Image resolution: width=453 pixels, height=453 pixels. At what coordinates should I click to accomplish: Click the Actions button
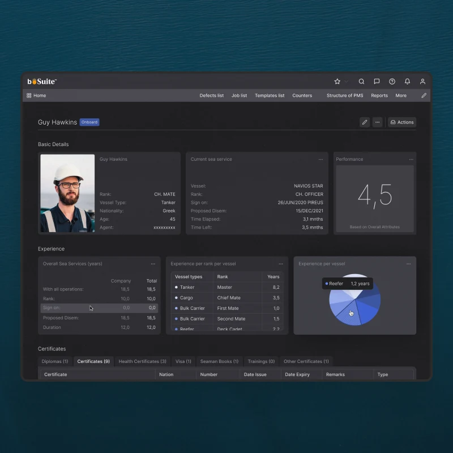[x=402, y=122]
